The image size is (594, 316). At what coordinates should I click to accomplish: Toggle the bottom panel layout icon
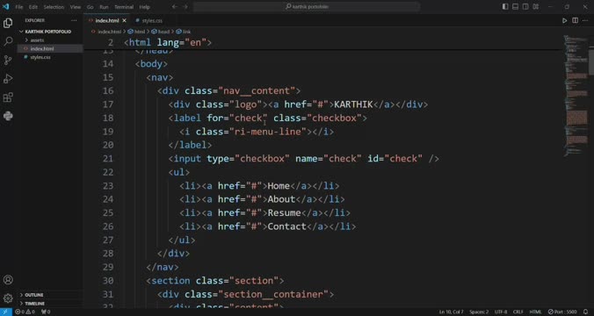515,7
